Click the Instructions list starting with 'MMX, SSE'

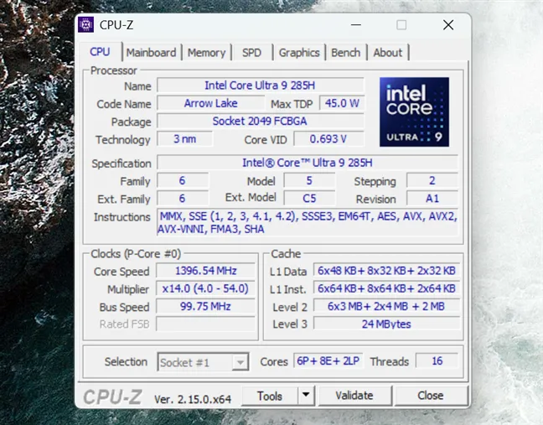[x=308, y=222]
